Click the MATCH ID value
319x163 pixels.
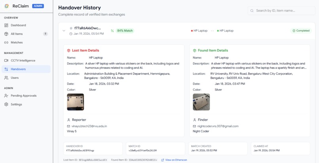click(x=142, y=151)
